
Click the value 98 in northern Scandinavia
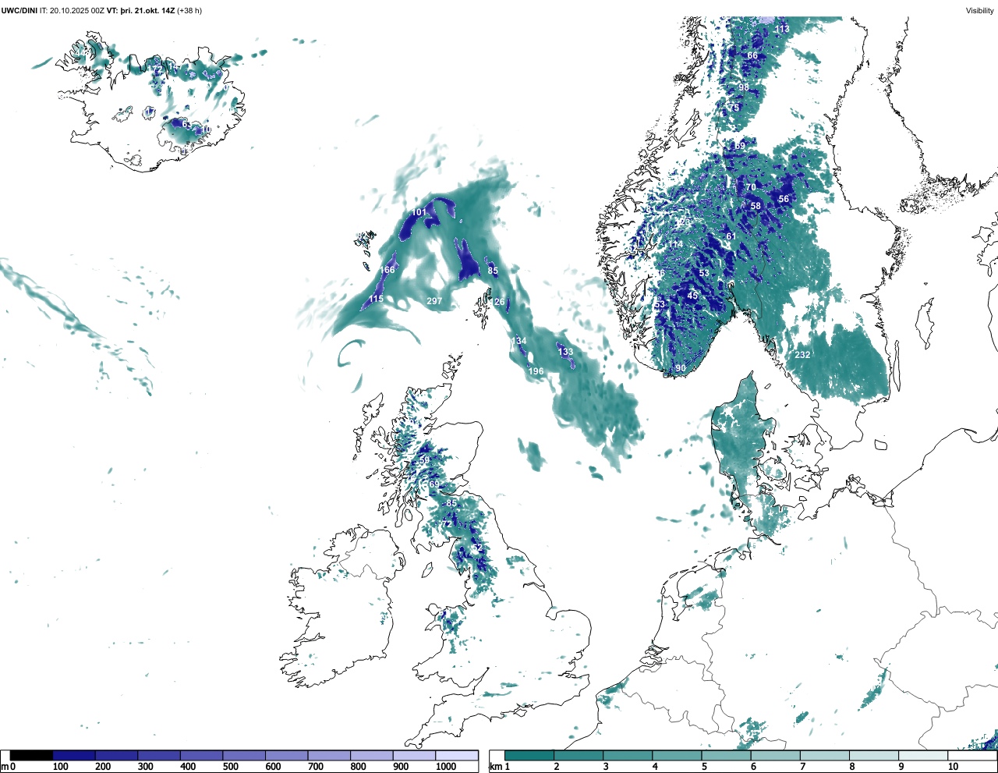pos(744,88)
